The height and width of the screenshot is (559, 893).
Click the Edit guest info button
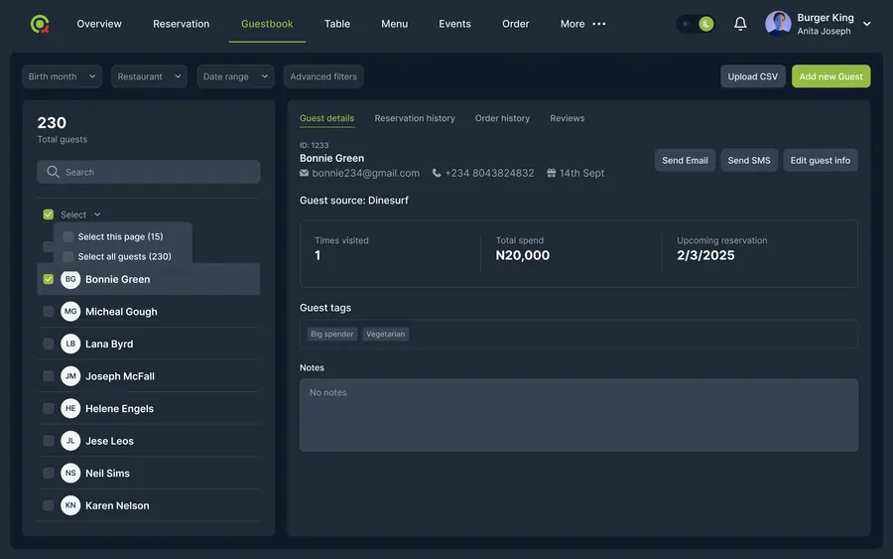tap(821, 161)
